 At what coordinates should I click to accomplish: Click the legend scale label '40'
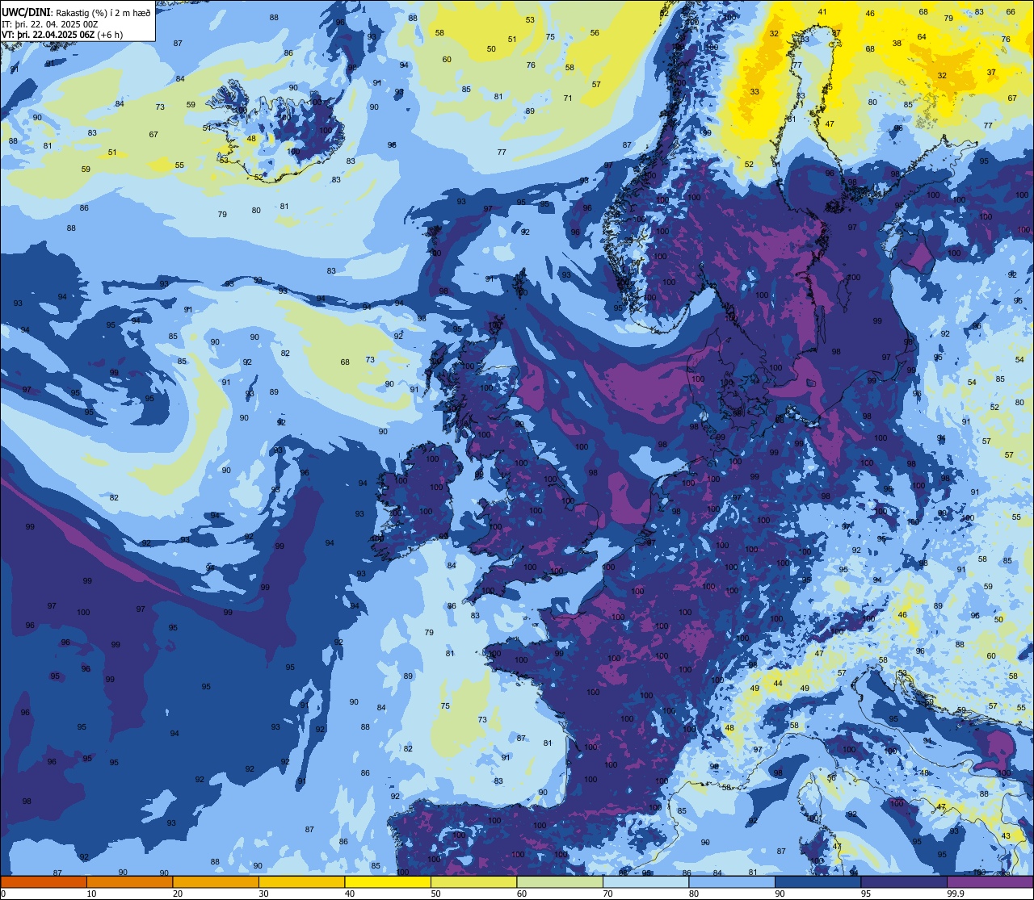point(350,894)
